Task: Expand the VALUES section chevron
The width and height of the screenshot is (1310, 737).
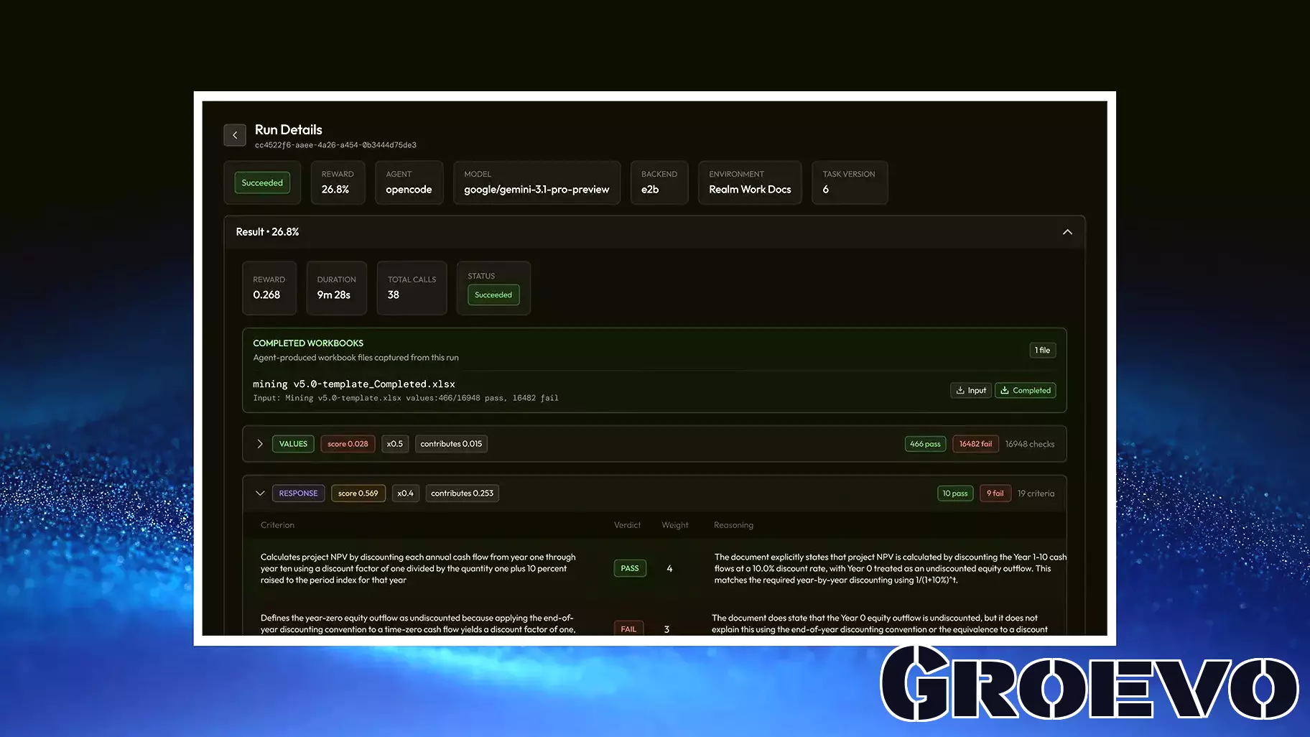Action: (259, 444)
